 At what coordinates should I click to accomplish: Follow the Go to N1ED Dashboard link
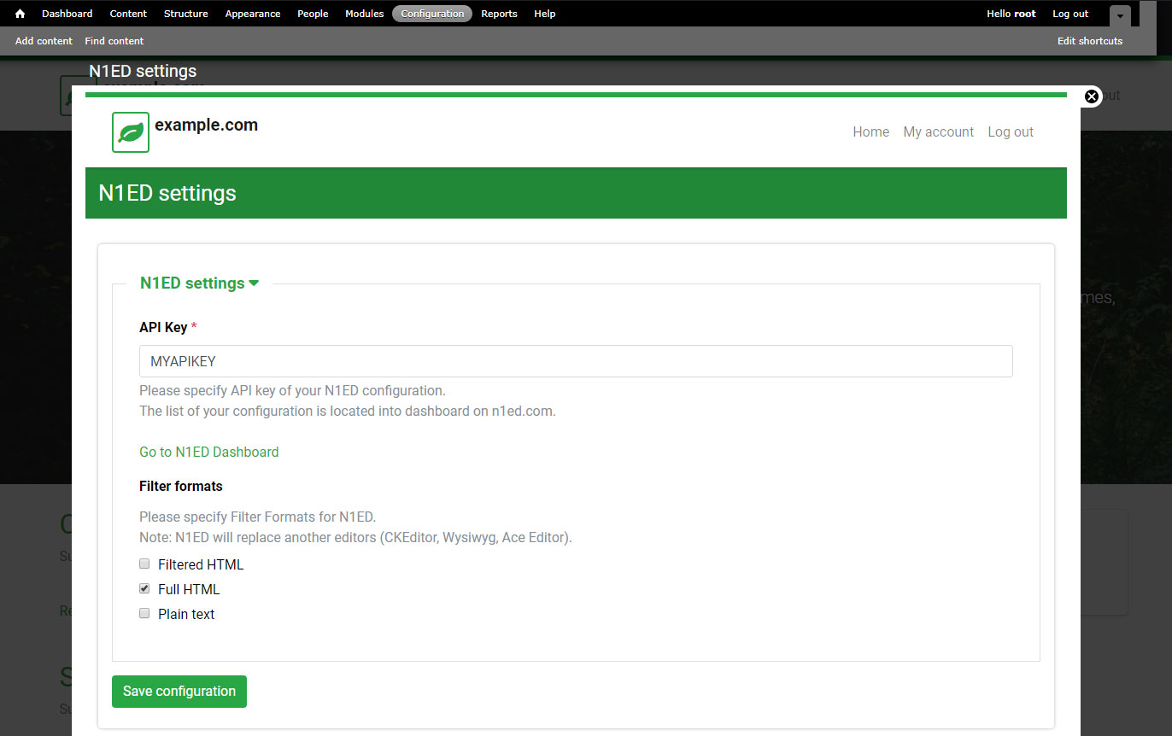[x=209, y=452]
